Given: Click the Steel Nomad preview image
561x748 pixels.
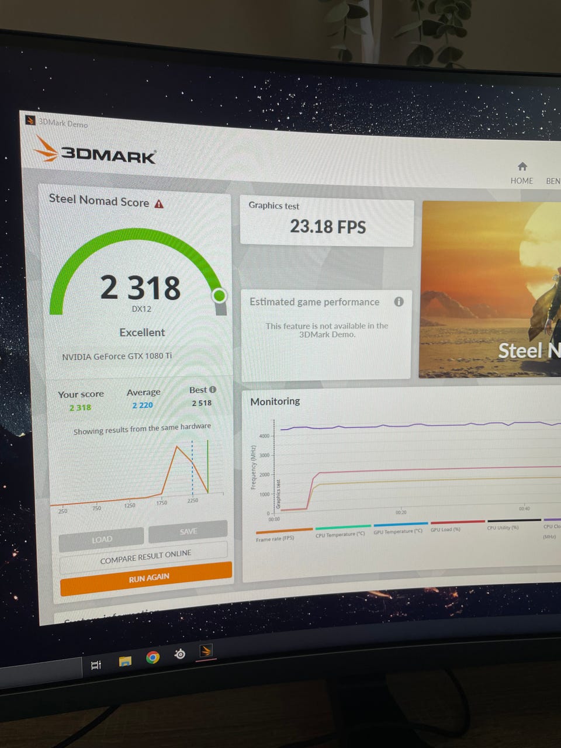Looking at the screenshot, I should click(490, 290).
